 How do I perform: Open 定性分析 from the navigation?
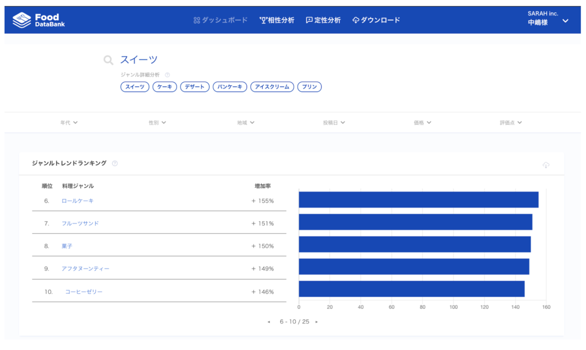coord(323,20)
